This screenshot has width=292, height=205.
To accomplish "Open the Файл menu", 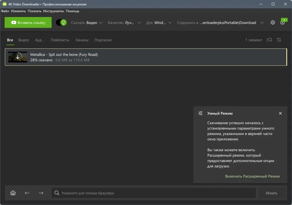I will coord(5,11).
